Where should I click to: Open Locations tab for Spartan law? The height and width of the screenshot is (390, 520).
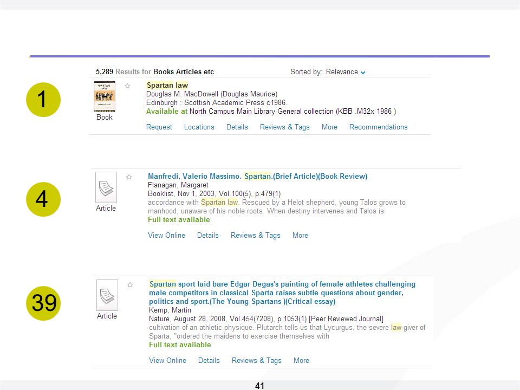pyautogui.click(x=199, y=127)
